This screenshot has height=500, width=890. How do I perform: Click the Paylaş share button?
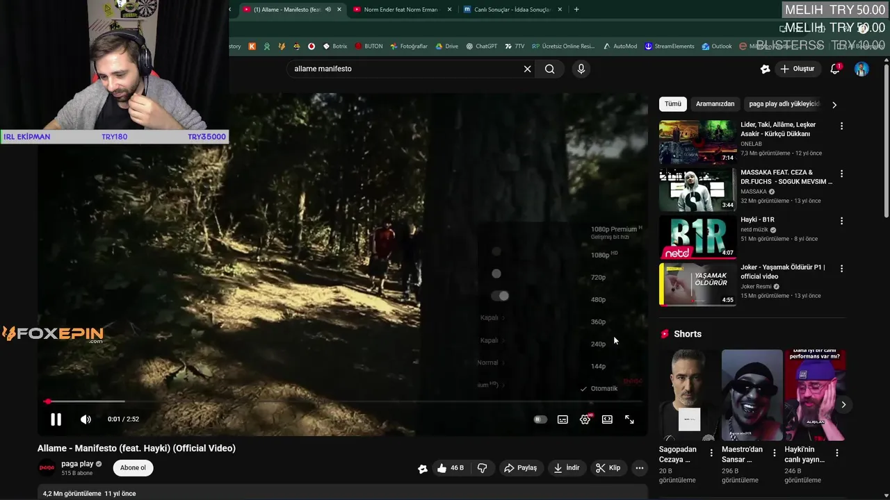tap(521, 468)
